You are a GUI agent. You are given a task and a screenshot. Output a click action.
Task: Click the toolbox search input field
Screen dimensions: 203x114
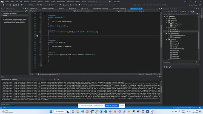13,11
